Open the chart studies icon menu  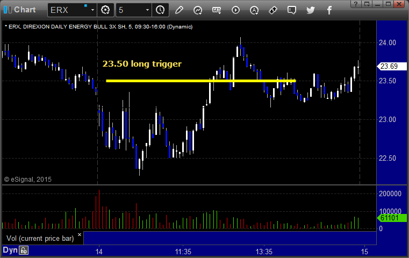(198, 10)
